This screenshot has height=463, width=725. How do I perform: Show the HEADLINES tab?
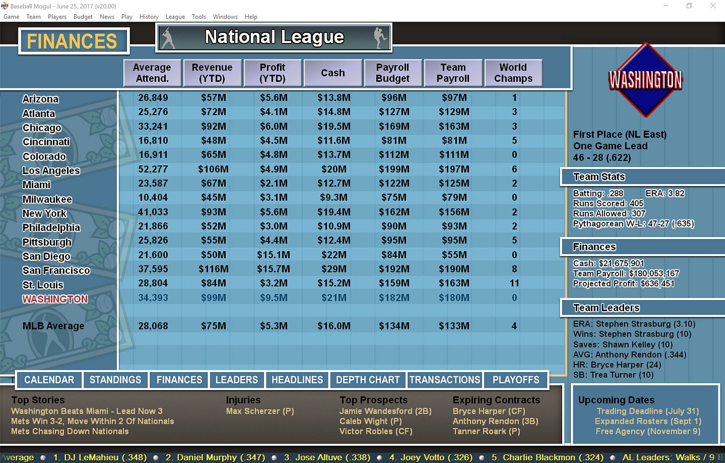(297, 380)
